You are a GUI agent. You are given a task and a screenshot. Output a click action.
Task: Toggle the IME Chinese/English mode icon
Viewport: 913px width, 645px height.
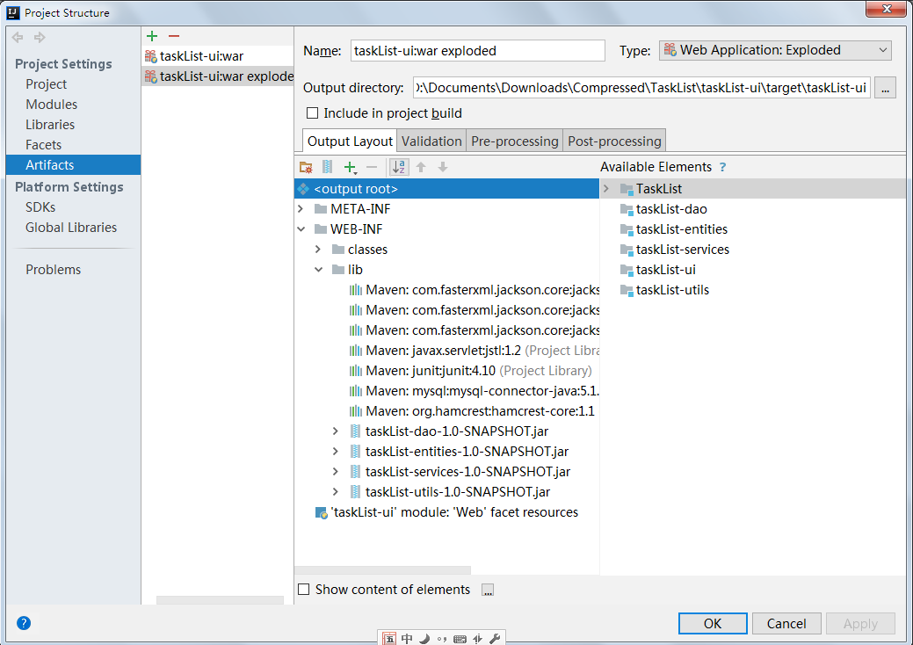tap(407, 639)
